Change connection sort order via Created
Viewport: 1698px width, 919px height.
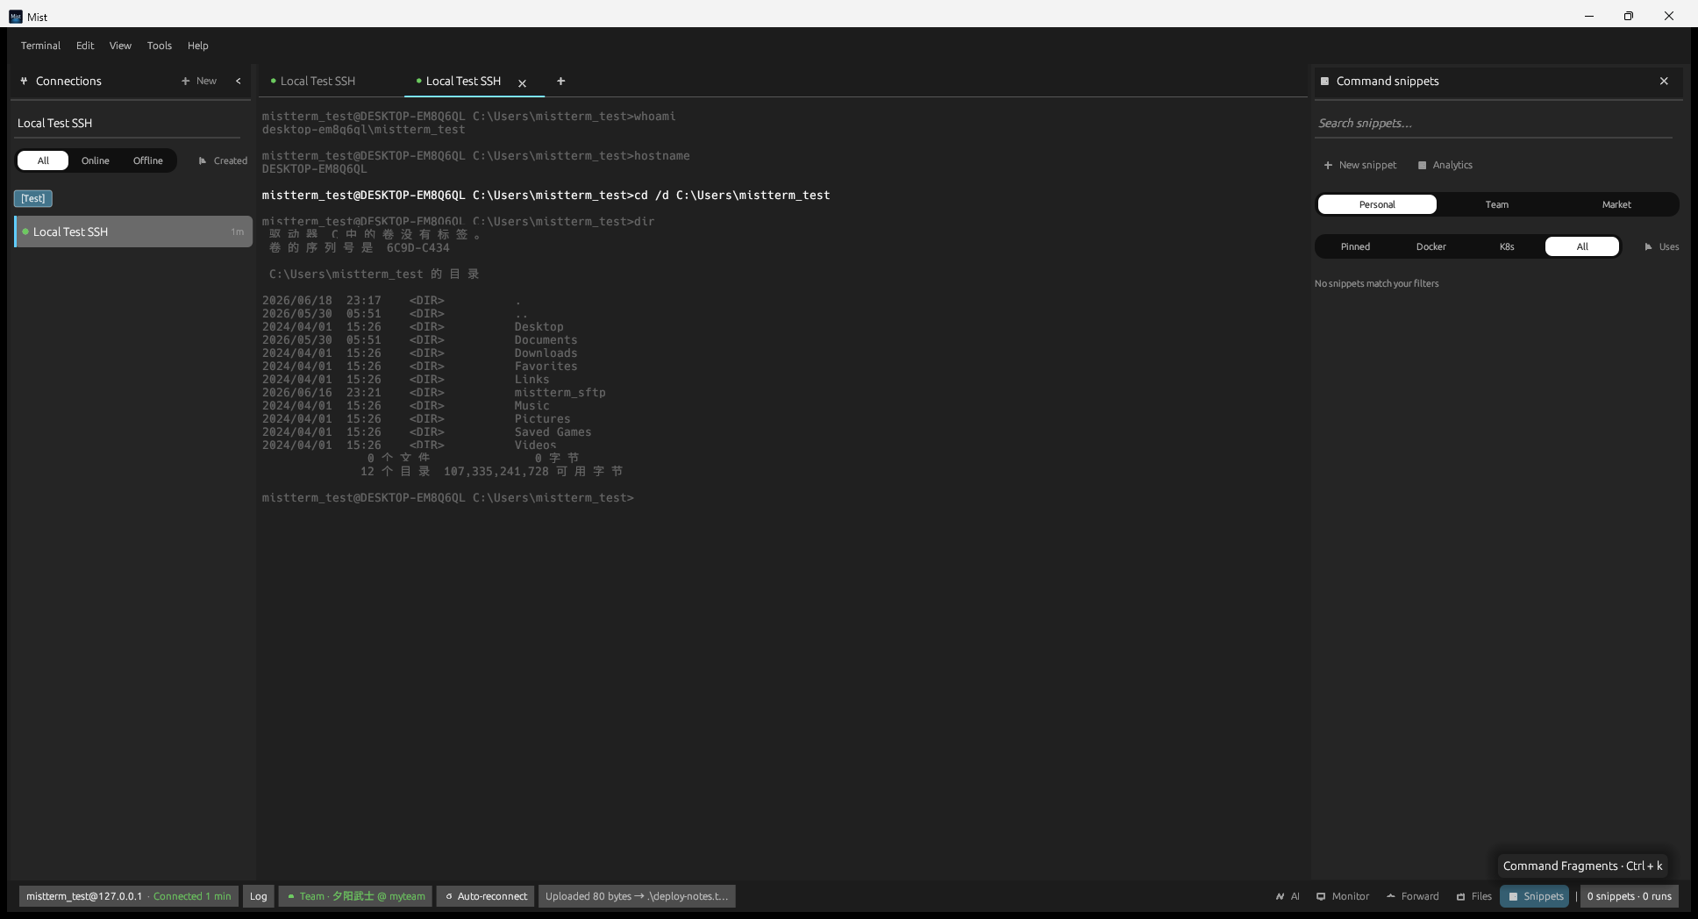point(223,160)
